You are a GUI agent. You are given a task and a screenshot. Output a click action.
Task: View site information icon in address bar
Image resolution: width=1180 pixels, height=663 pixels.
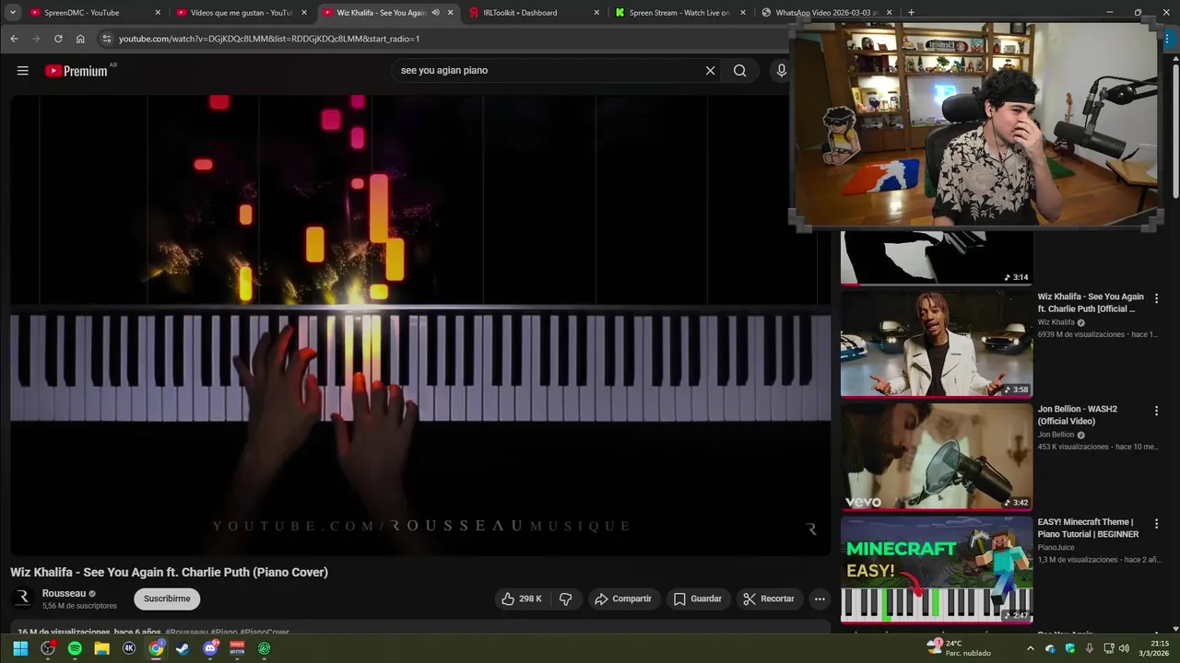click(106, 39)
